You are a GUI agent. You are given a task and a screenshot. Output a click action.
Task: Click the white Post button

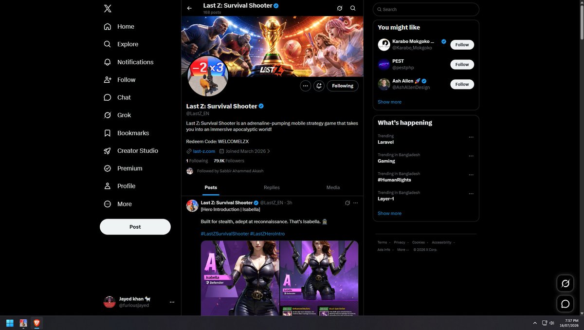pos(135,227)
